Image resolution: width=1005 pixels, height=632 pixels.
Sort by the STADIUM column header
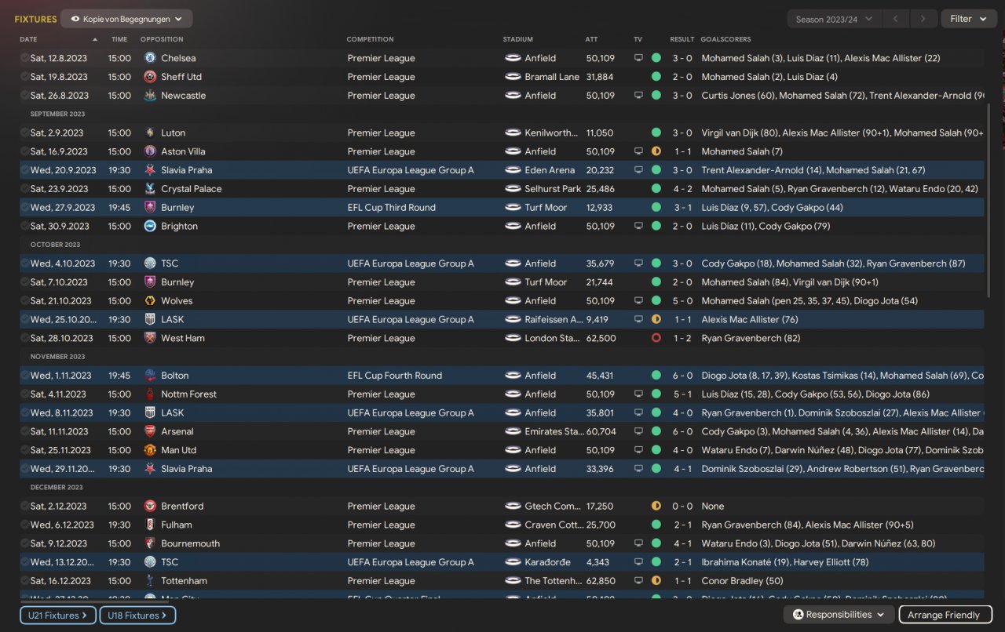(518, 39)
